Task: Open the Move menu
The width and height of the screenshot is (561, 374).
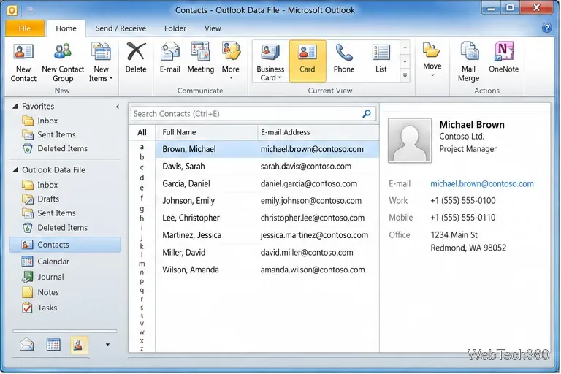Action: (432, 59)
